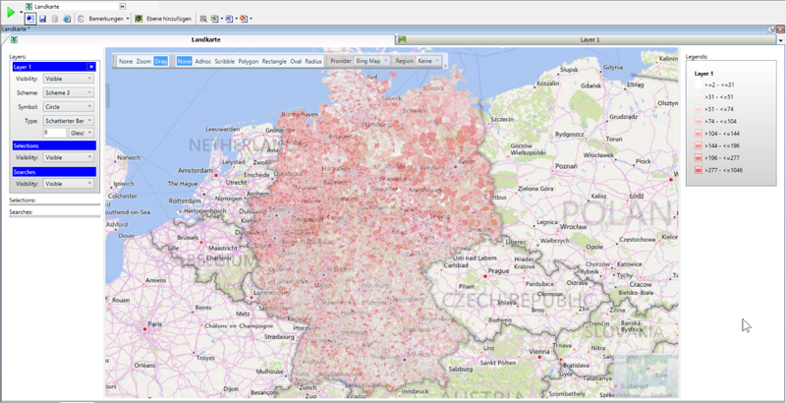Enable Zoom mouse mode on map
The width and height of the screenshot is (786, 403).
pos(143,61)
